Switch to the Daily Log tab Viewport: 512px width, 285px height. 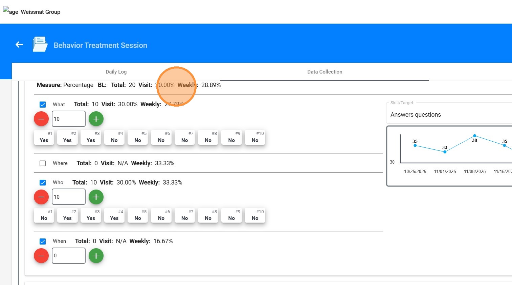[x=116, y=72]
